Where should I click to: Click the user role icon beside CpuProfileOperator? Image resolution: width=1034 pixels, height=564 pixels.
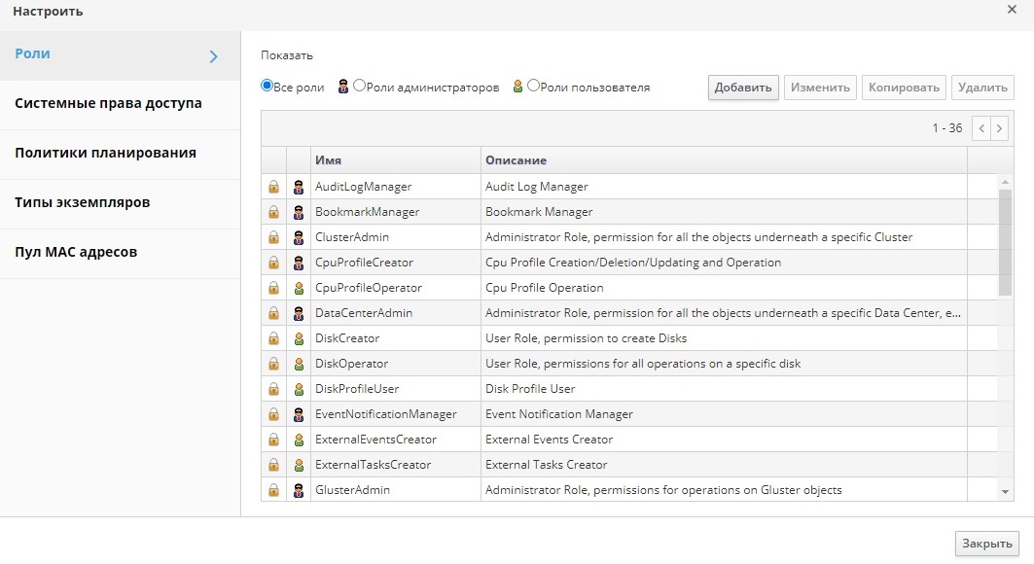point(299,288)
